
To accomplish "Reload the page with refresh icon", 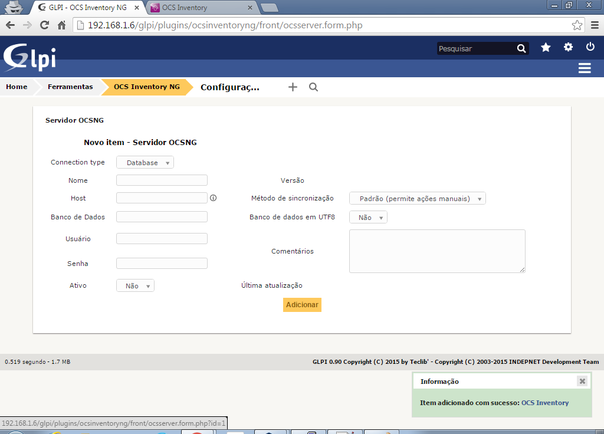I will [x=44, y=25].
